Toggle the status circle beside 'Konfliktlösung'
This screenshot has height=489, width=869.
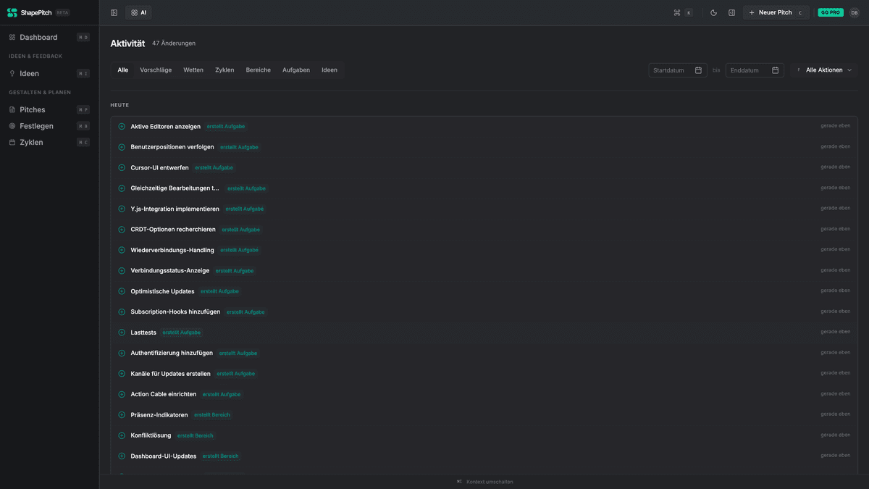coord(121,435)
